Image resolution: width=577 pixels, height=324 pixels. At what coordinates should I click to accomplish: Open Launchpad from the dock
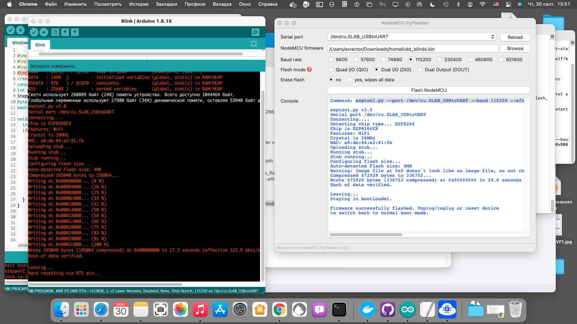click(81, 309)
